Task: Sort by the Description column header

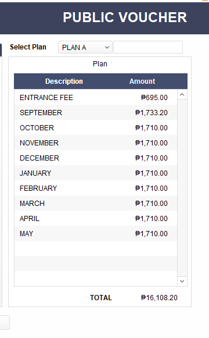Action: tap(64, 81)
